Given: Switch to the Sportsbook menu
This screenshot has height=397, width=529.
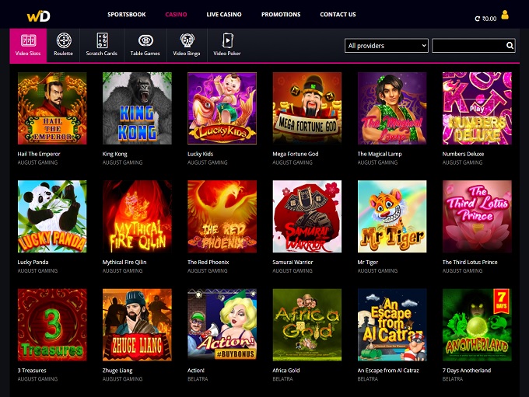Looking at the screenshot, I should (125, 15).
